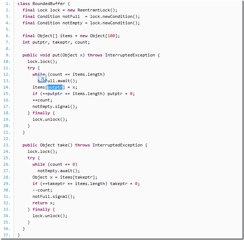Click the class name BoundedBuffer on line 1
This screenshot has height=240, width=244.
tap(49, 4)
